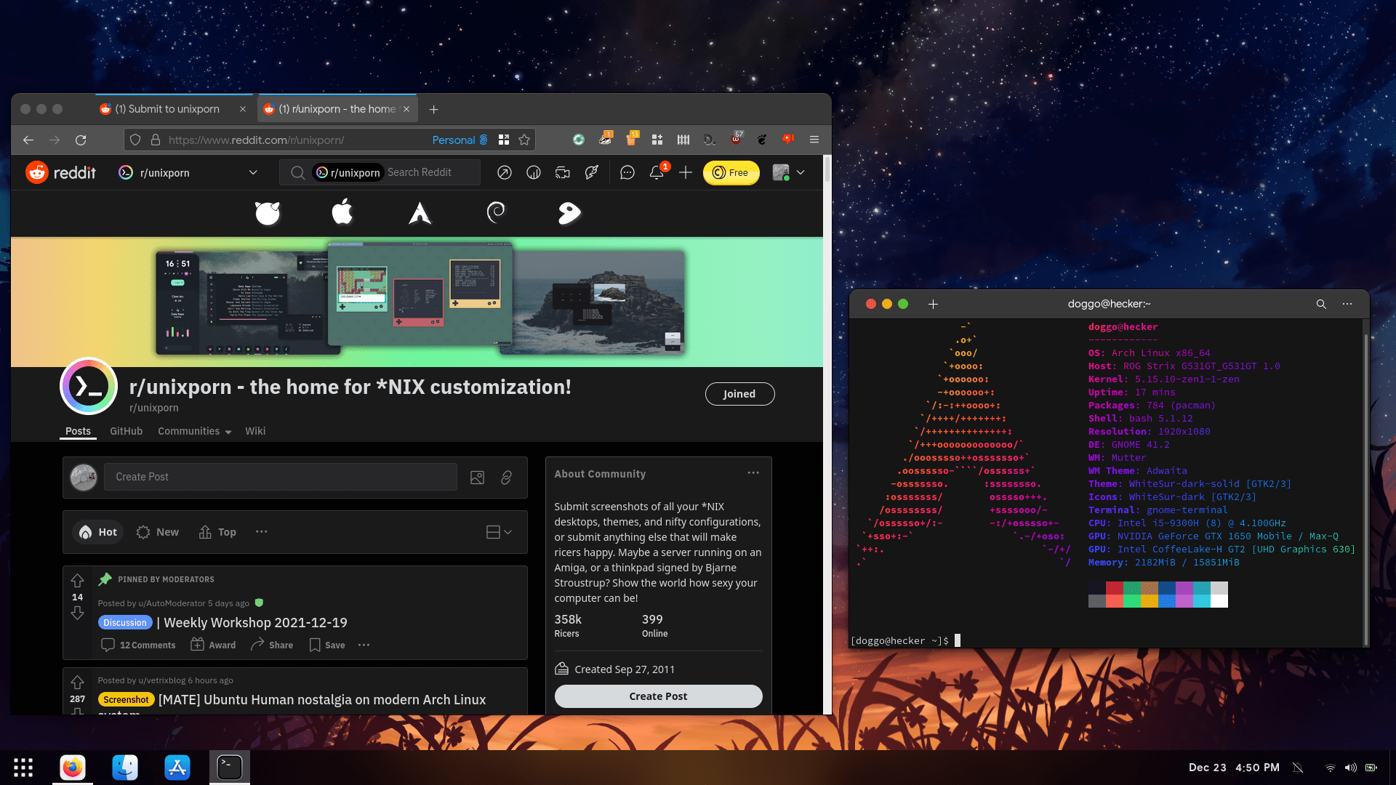Open search in the terminal window

1321,304
